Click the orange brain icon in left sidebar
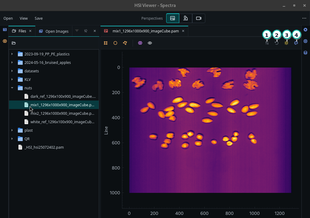This screenshot has height=218, width=310. 5,41
